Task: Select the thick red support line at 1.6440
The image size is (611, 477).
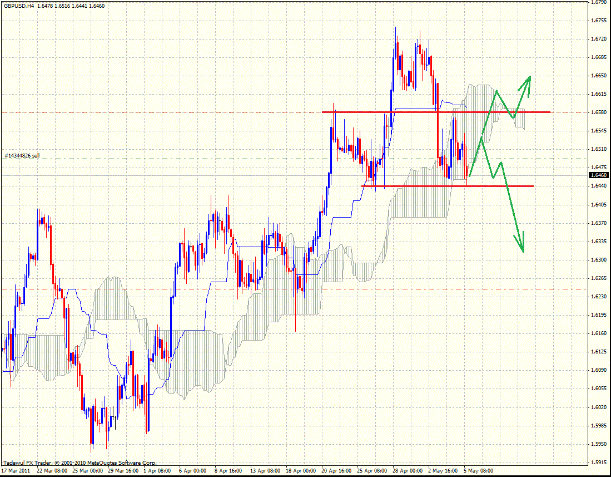Action: [x=448, y=186]
